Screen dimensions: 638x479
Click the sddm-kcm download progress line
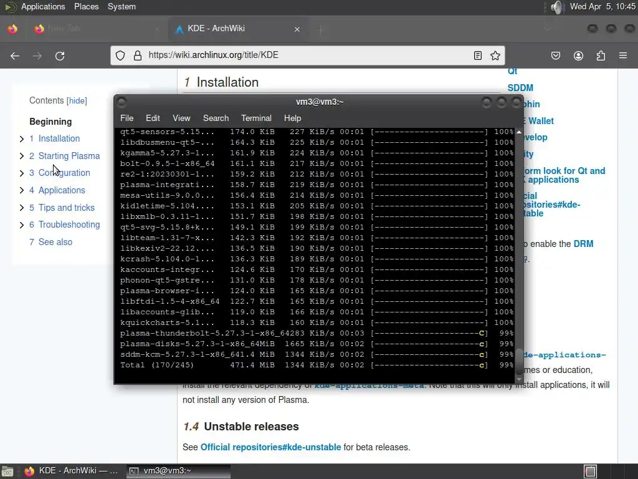coord(317,354)
